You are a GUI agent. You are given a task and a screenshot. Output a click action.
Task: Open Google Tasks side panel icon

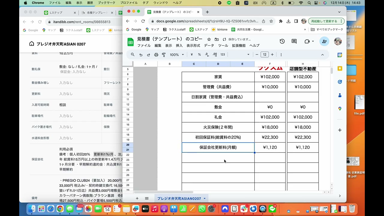click(x=340, y=82)
